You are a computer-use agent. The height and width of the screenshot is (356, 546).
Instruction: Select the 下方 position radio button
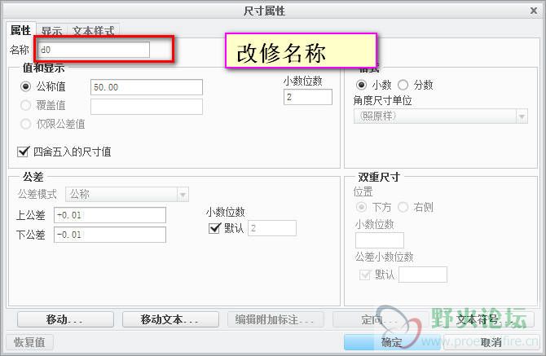coord(361,207)
